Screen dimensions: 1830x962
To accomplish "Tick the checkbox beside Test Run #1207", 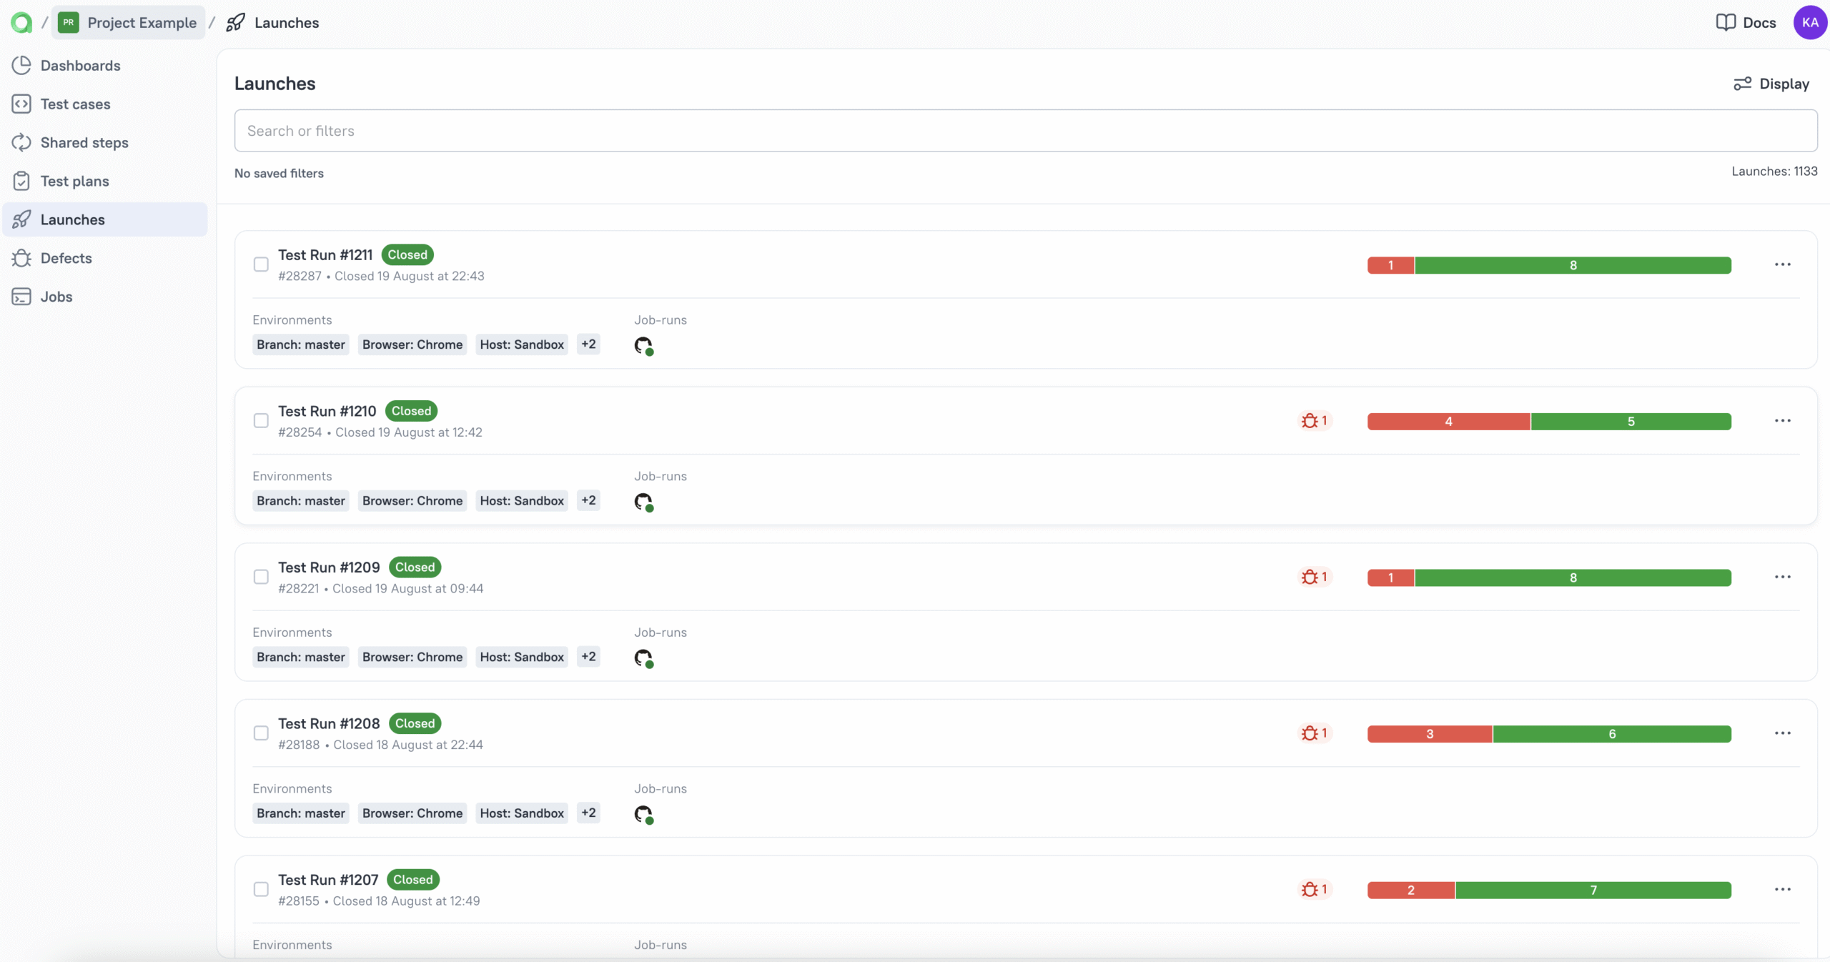I will [x=260, y=889].
